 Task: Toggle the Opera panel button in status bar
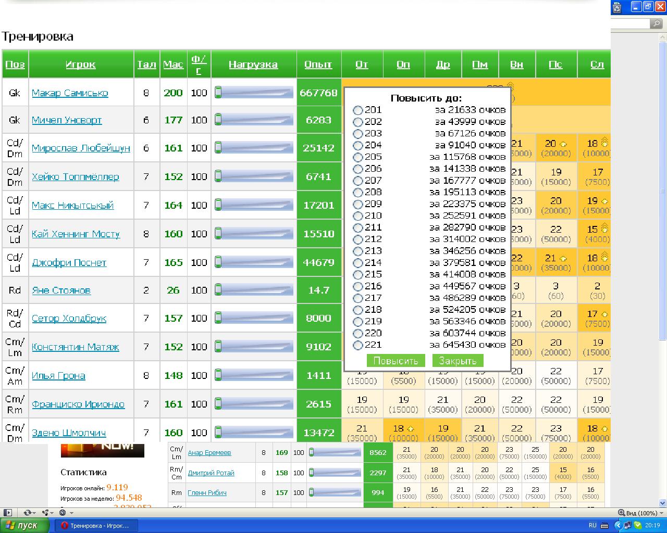coord(8,513)
